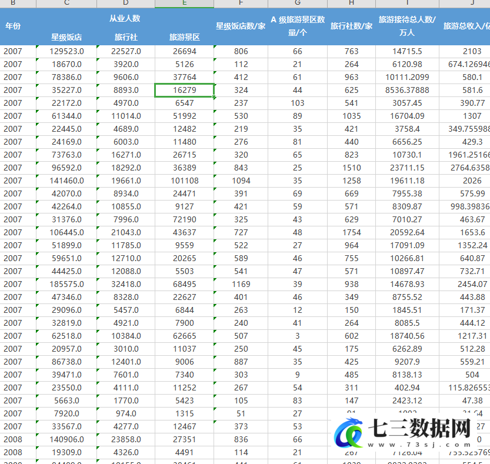The image size is (490, 464).
Task: Select cell with value 5663.0
Action: [x=66, y=400]
